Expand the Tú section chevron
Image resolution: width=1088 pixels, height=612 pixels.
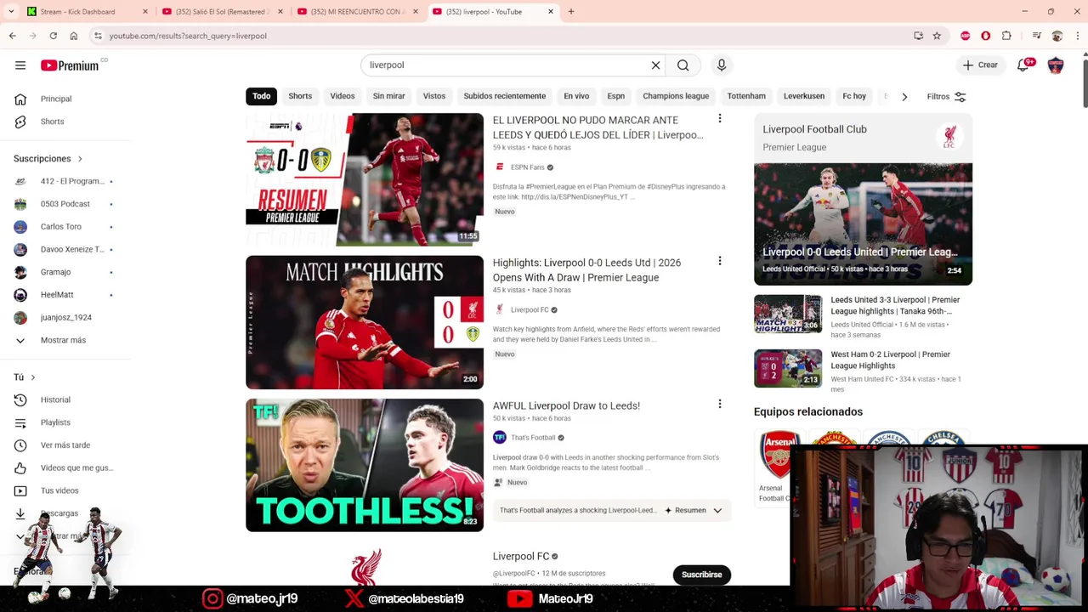pos(33,377)
